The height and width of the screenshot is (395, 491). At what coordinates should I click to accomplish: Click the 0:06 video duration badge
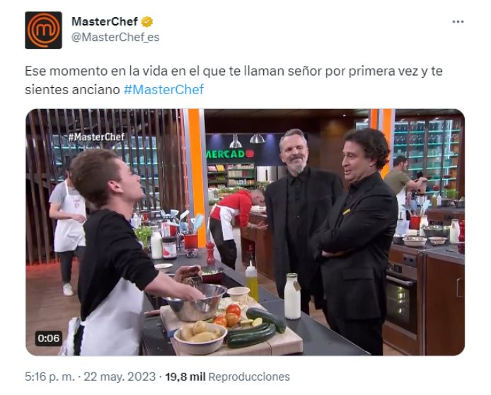coord(49,338)
